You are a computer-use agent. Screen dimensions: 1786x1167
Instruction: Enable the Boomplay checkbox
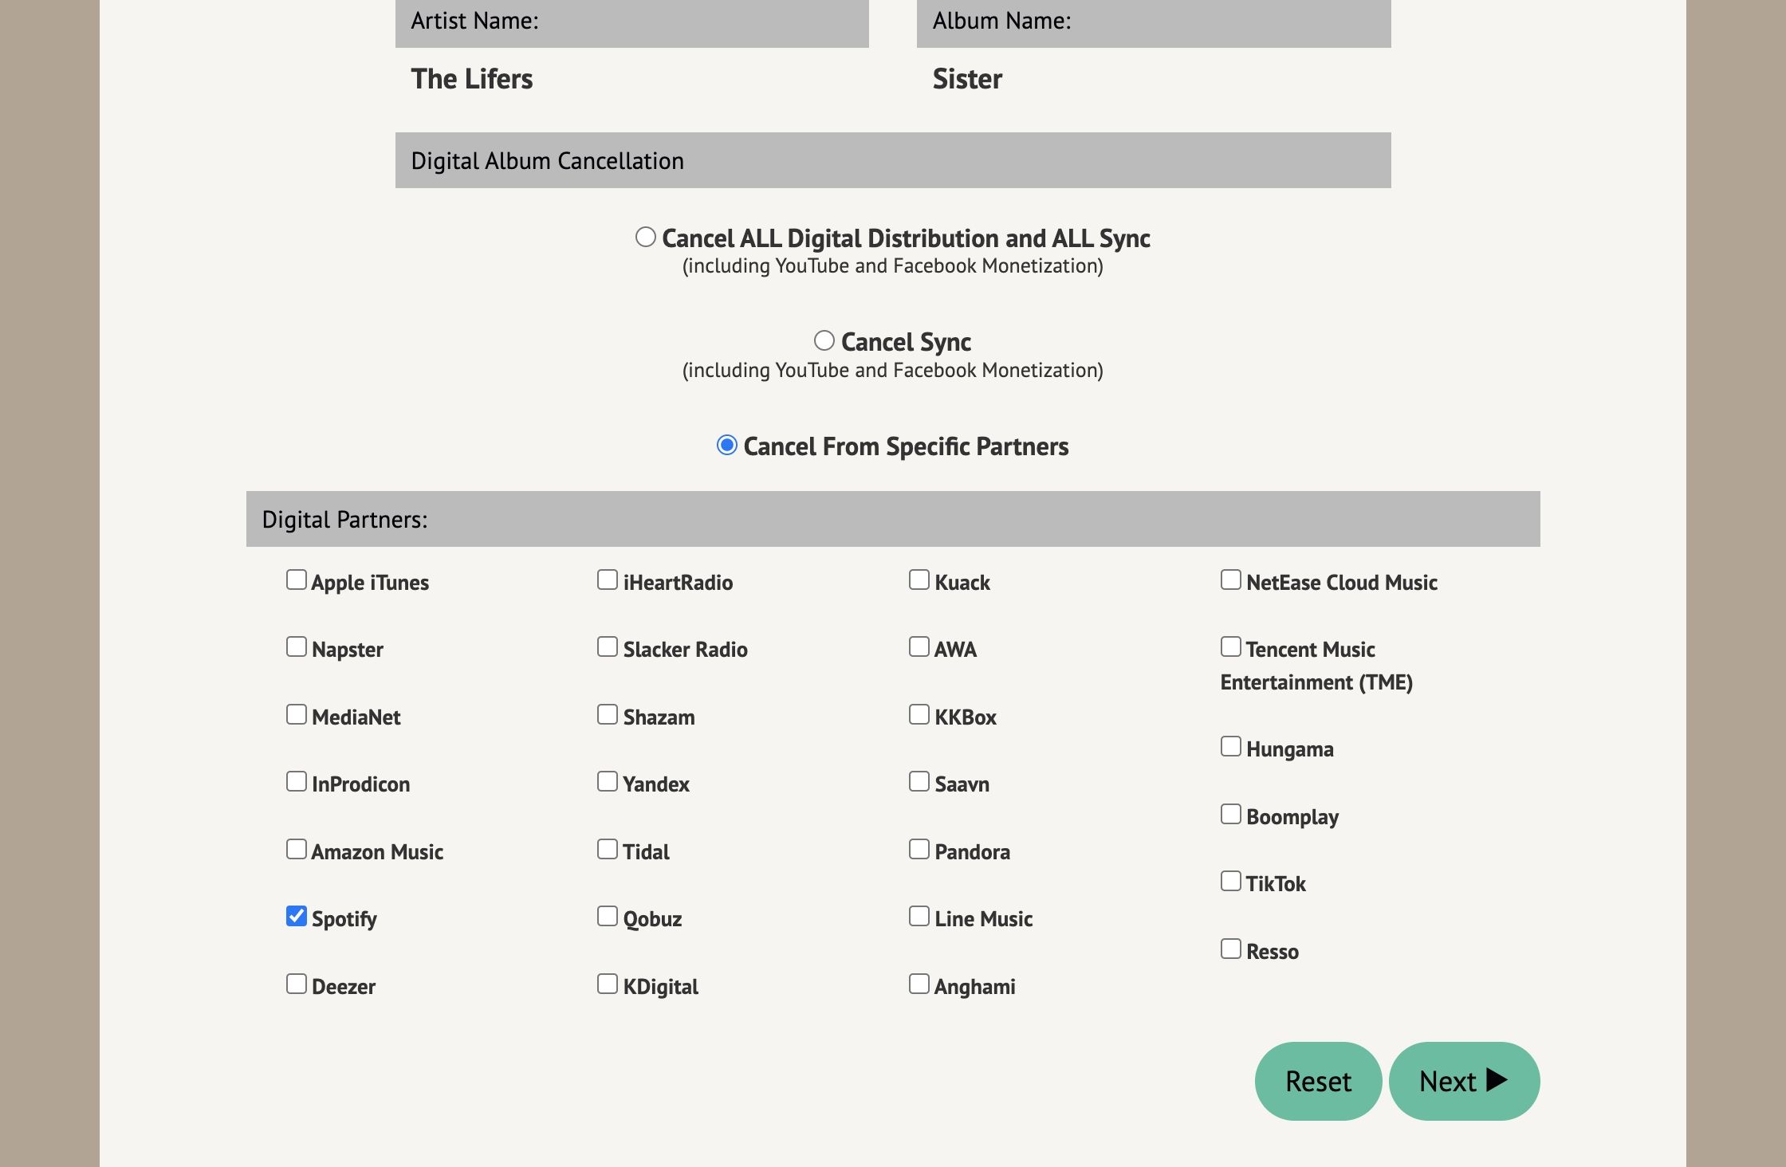tap(1231, 814)
